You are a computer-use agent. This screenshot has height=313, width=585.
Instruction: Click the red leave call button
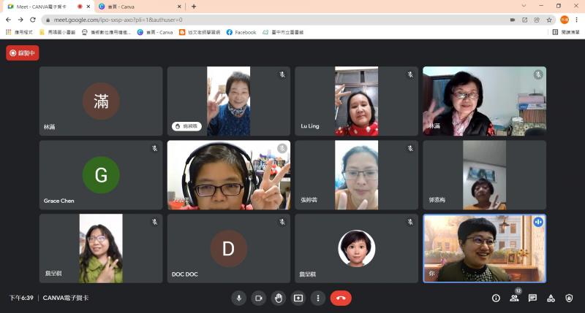click(341, 298)
